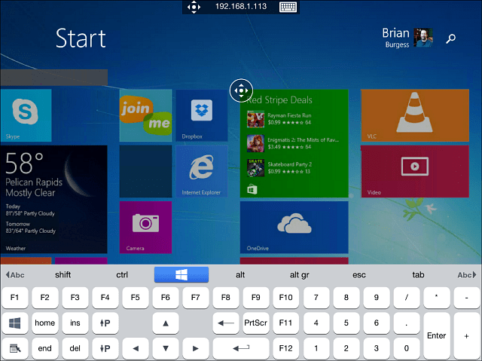
Task: Click the search magnifier icon
Action: [450, 38]
